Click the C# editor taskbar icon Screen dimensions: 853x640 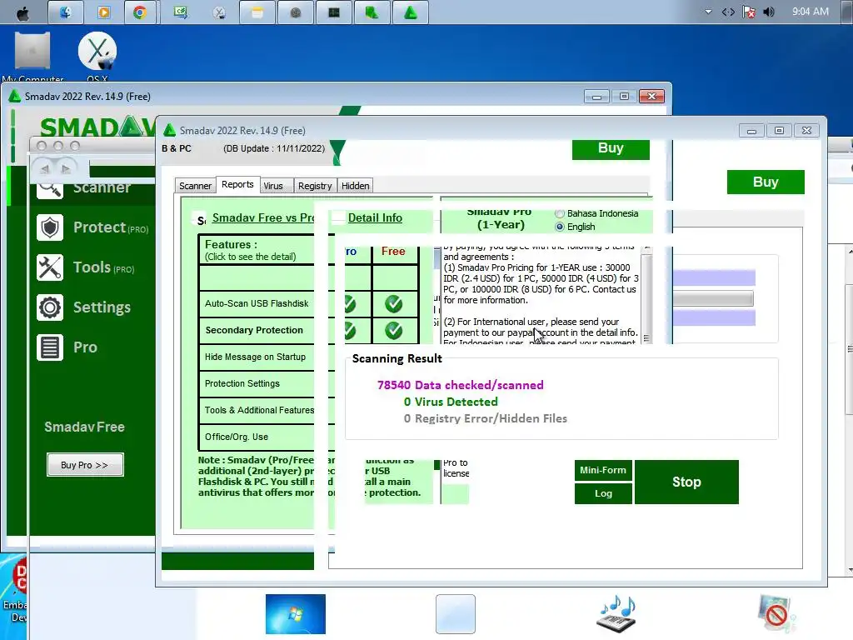[180, 12]
